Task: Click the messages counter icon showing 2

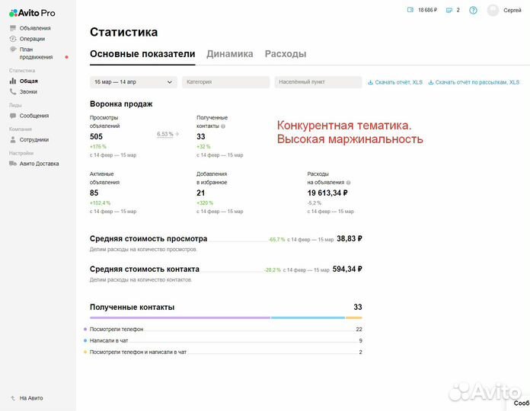Action: [x=449, y=10]
